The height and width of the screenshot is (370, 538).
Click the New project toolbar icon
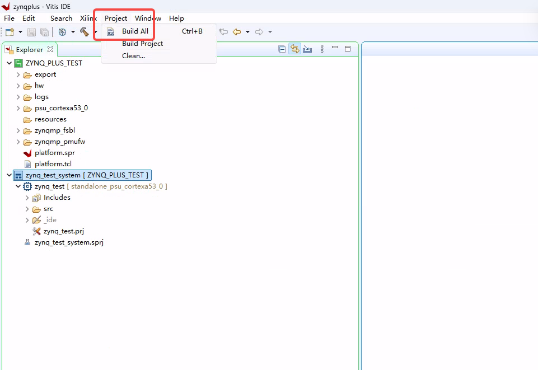pyautogui.click(x=10, y=32)
